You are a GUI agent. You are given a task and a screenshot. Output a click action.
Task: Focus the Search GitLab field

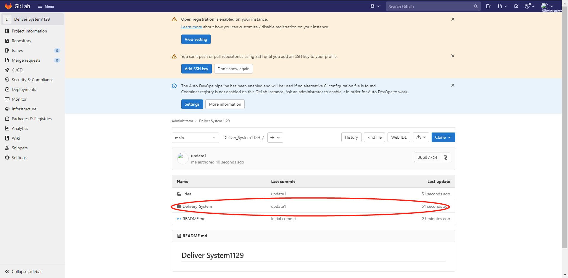[433, 6]
